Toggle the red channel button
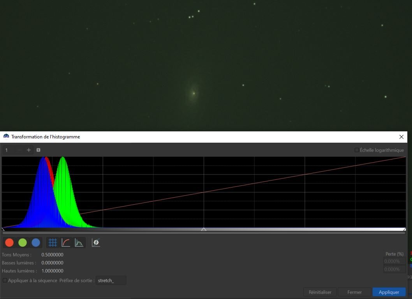This screenshot has width=412, height=299. [9, 242]
